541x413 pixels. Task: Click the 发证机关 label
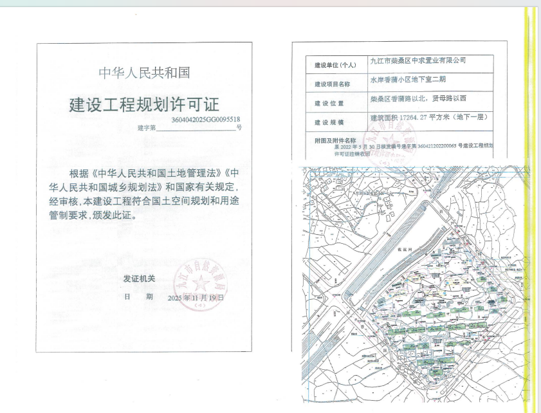pyautogui.click(x=139, y=279)
